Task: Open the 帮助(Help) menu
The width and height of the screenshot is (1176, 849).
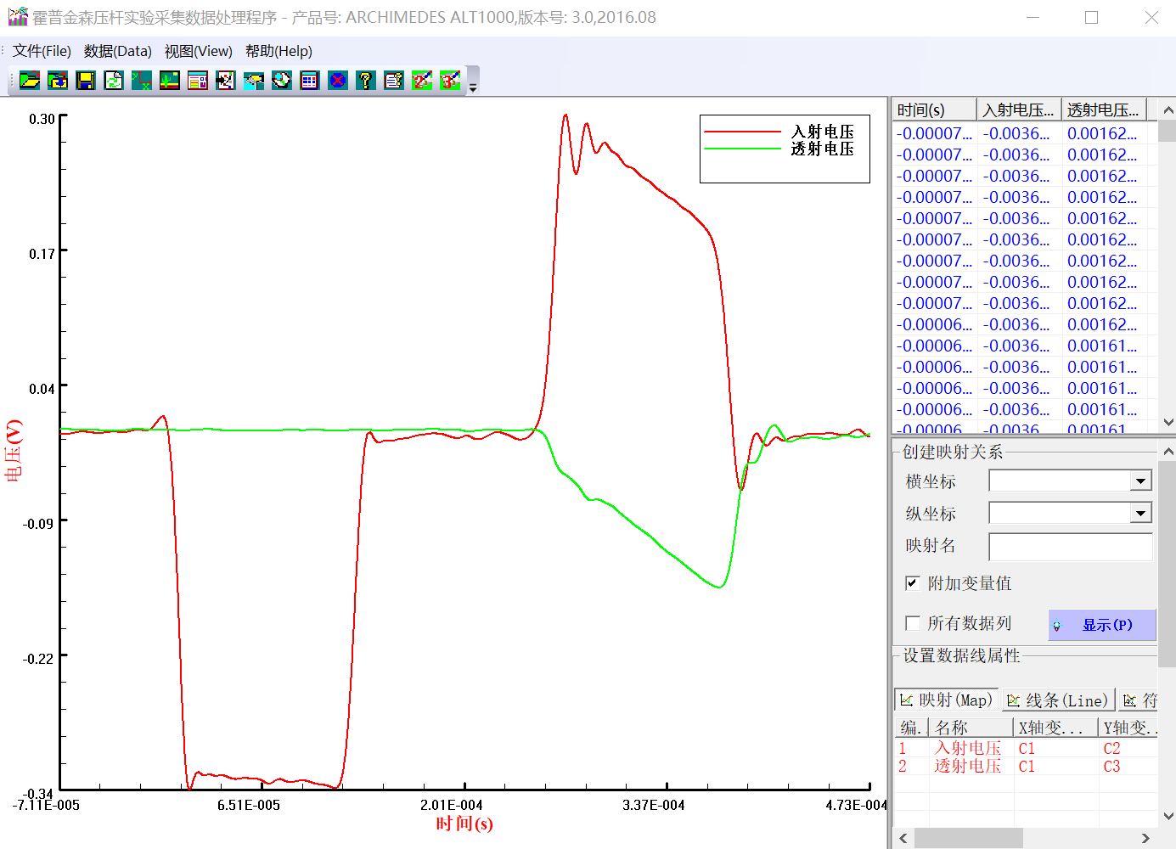Action: (x=279, y=51)
